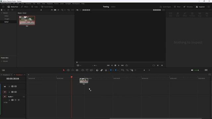
Task: Click the red timeline playhead marker
Action: [72, 77]
